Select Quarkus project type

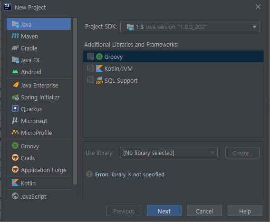pyautogui.click(x=39, y=109)
